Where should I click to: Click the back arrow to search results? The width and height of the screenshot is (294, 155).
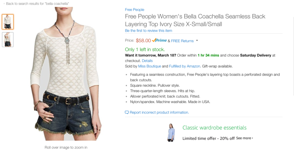(x=4, y=4)
